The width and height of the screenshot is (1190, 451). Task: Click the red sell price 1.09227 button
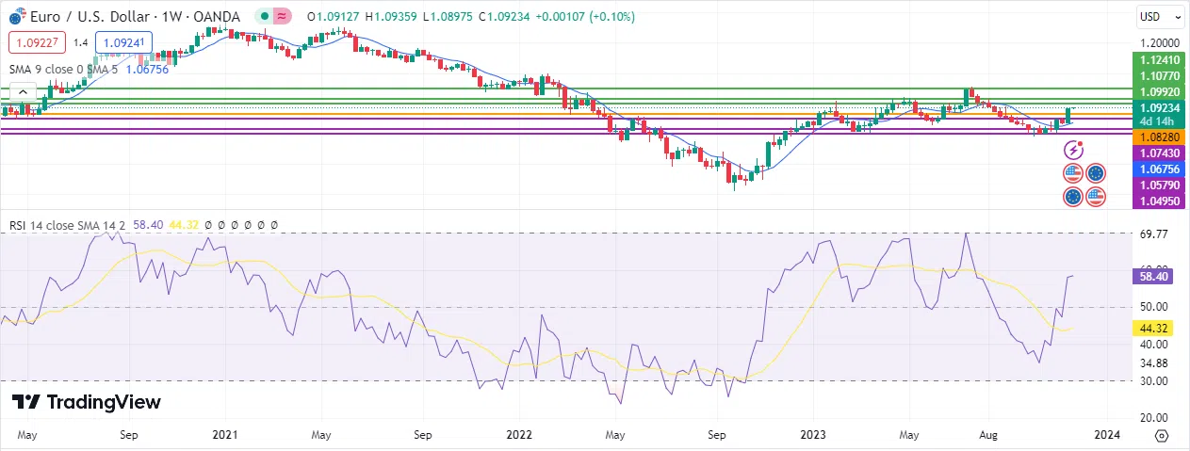(35, 42)
